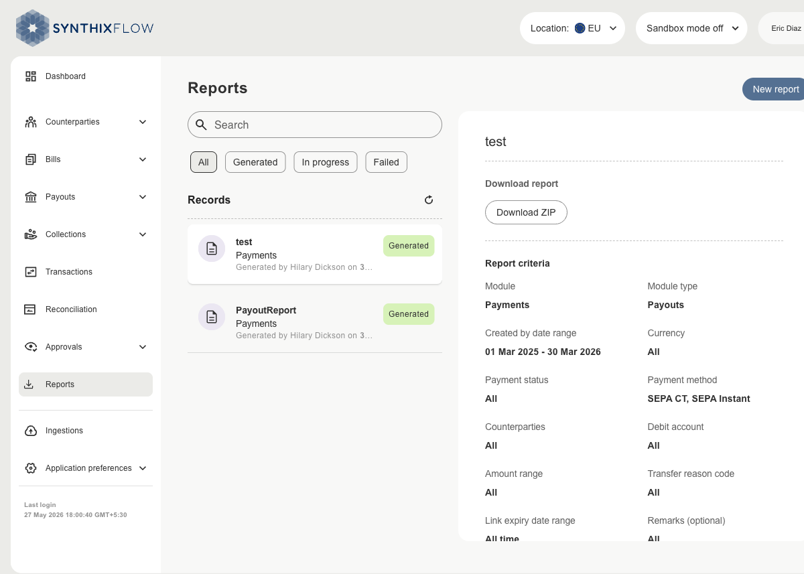The width and height of the screenshot is (804, 574).
Task: Click the Last login timestamp text
Action: pyautogui.click(x=76, y=515)
